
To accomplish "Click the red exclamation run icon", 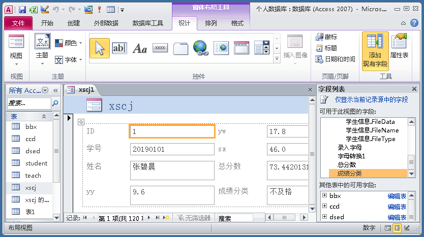I will [99, 10].
